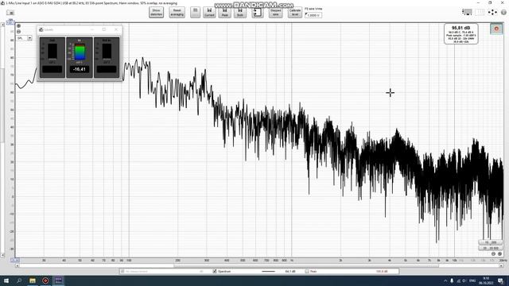Zoom out the vertical axis with minus icon
This screenshot has height=286, width=509.
(x=18, y=32)
